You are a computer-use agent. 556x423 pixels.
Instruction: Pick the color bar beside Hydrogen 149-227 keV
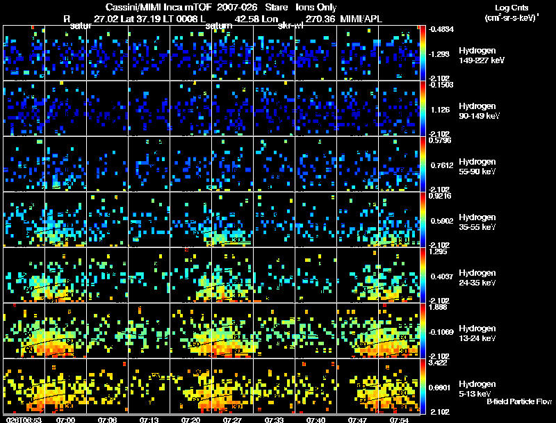tap(423, 53)
